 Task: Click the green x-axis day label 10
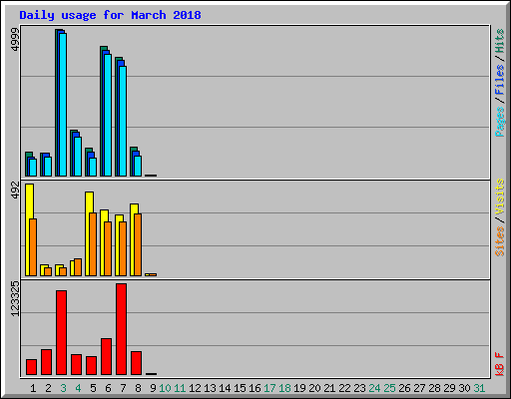165,388
